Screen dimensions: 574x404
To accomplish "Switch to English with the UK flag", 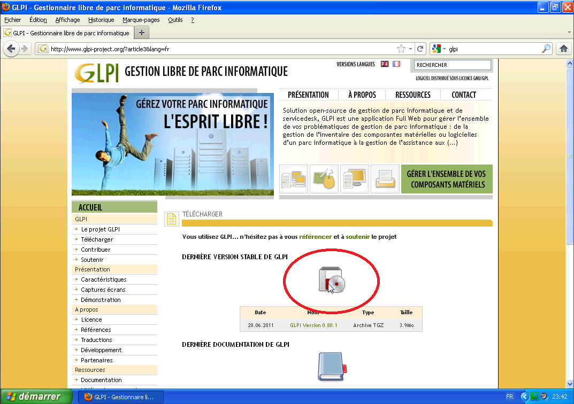I will [x=385, y=64].
